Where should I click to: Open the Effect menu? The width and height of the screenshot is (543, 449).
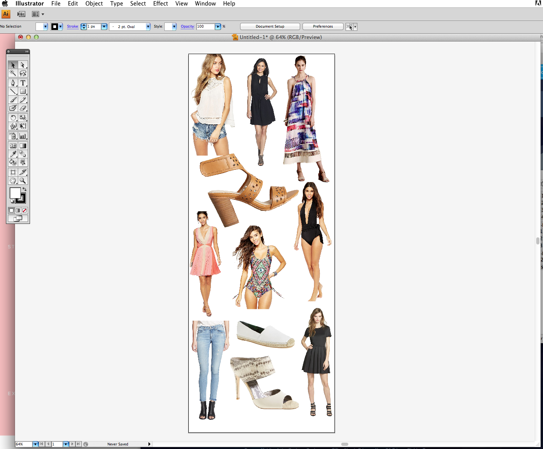click(x=161, y=4)
